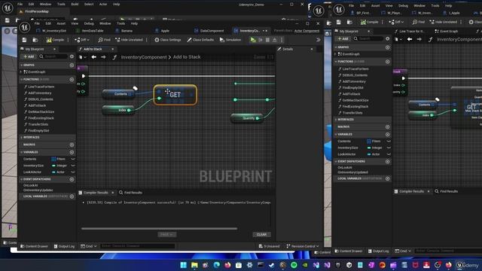
Task: Open My Blueprint settings gear in front window
Action: (72, 56)
